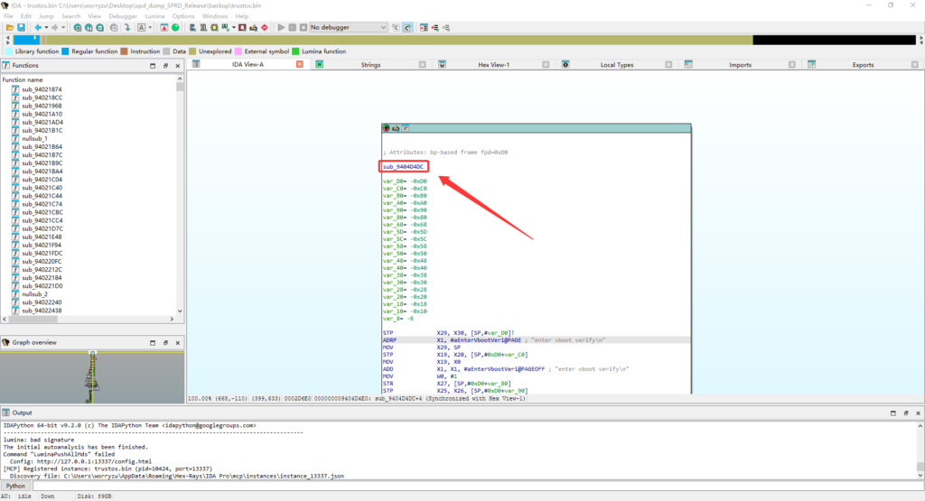The height and width of the screenshot is (501, 925).
Task: Select function sub_94021874 in the list
Action: tap(42, 89)
